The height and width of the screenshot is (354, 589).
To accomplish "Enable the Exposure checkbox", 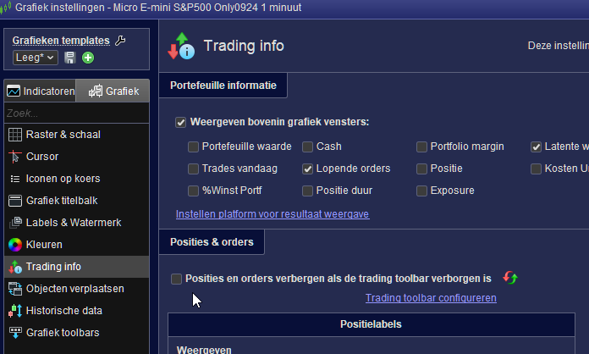I will tap(421, 191).
